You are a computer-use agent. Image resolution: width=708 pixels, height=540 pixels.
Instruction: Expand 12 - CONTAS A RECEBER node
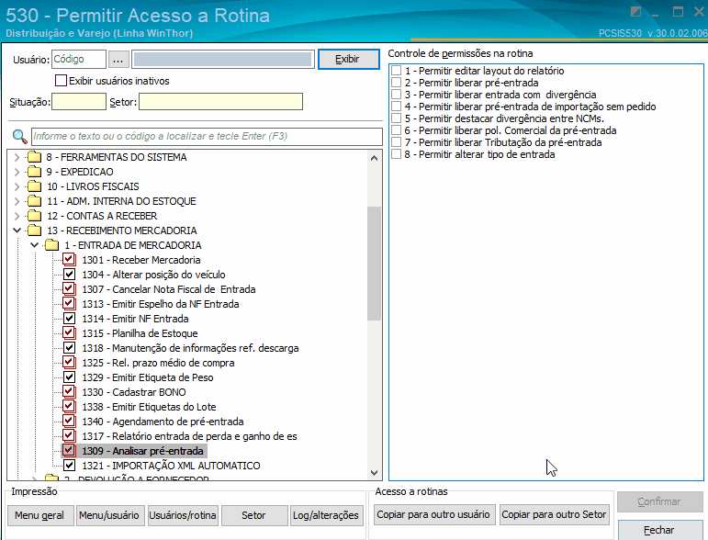click(x=17, y=216)
